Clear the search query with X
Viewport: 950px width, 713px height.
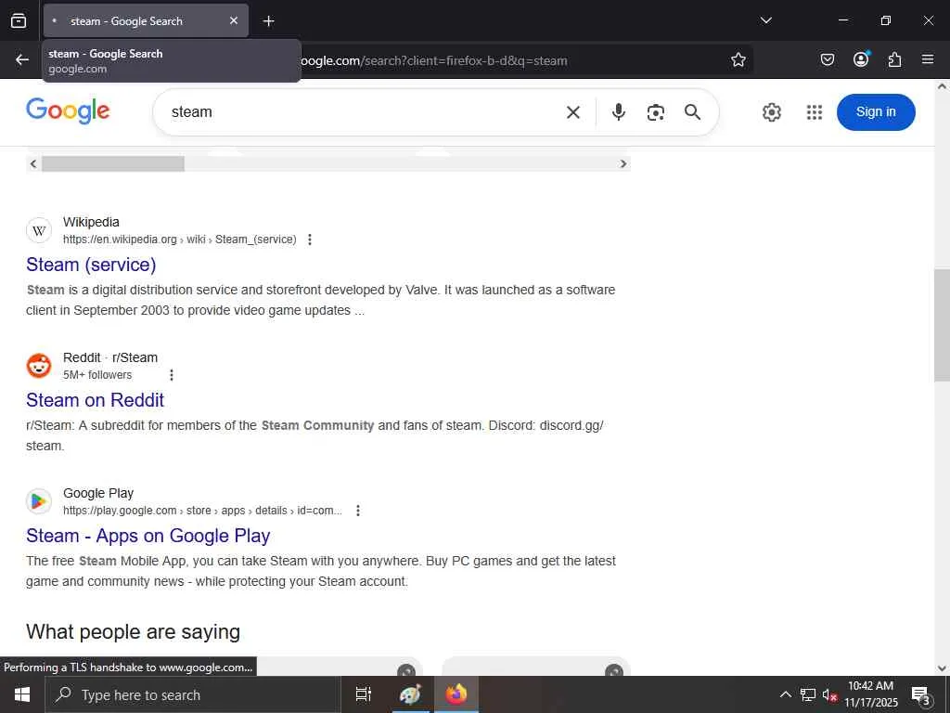[x=573, y=112]
